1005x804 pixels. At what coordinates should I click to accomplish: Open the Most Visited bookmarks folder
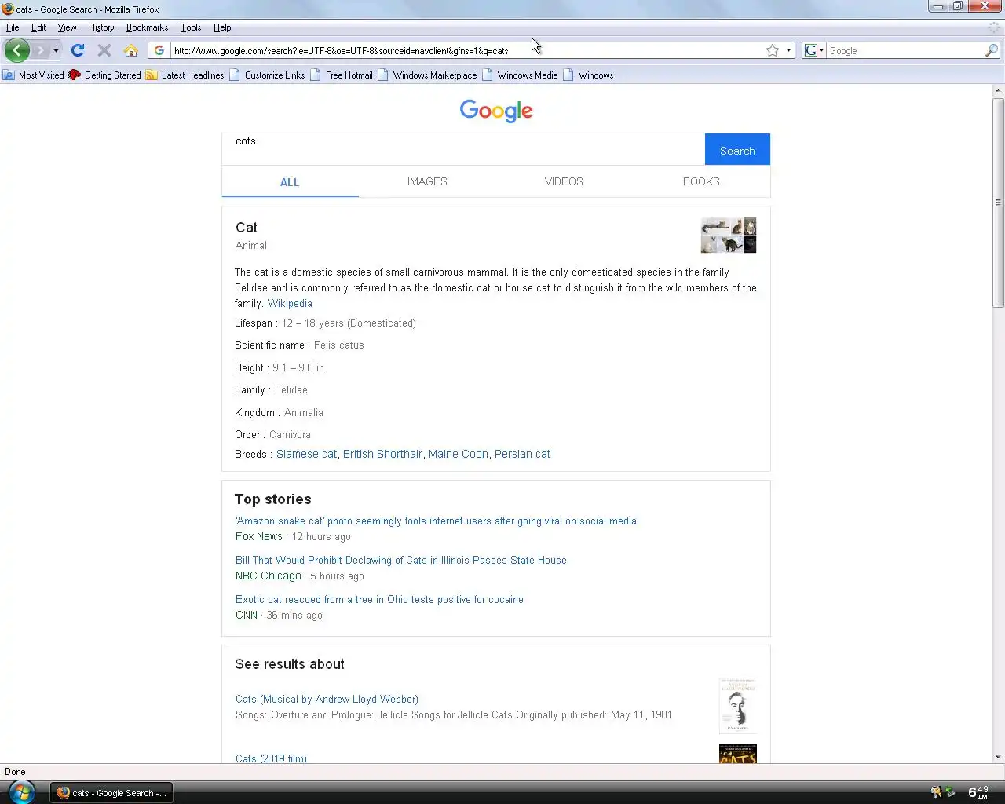(x=34, y=75)
